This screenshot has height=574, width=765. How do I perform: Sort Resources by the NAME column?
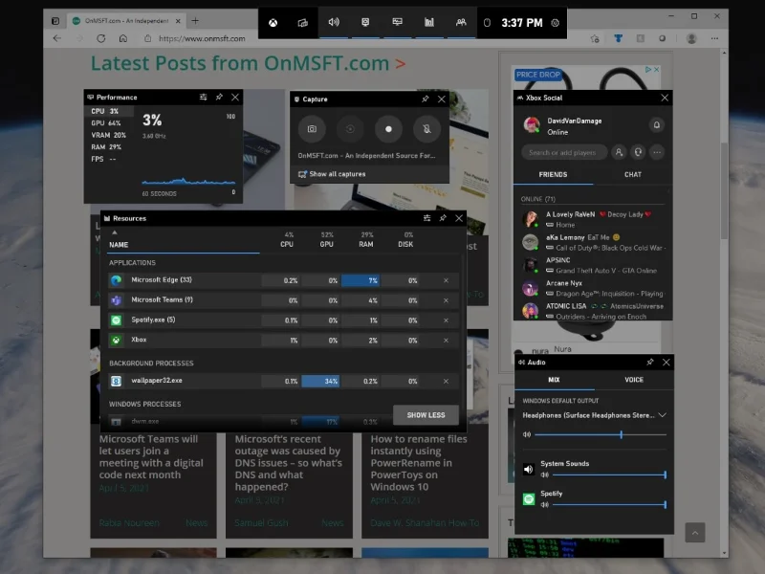(x=119, y=245)
